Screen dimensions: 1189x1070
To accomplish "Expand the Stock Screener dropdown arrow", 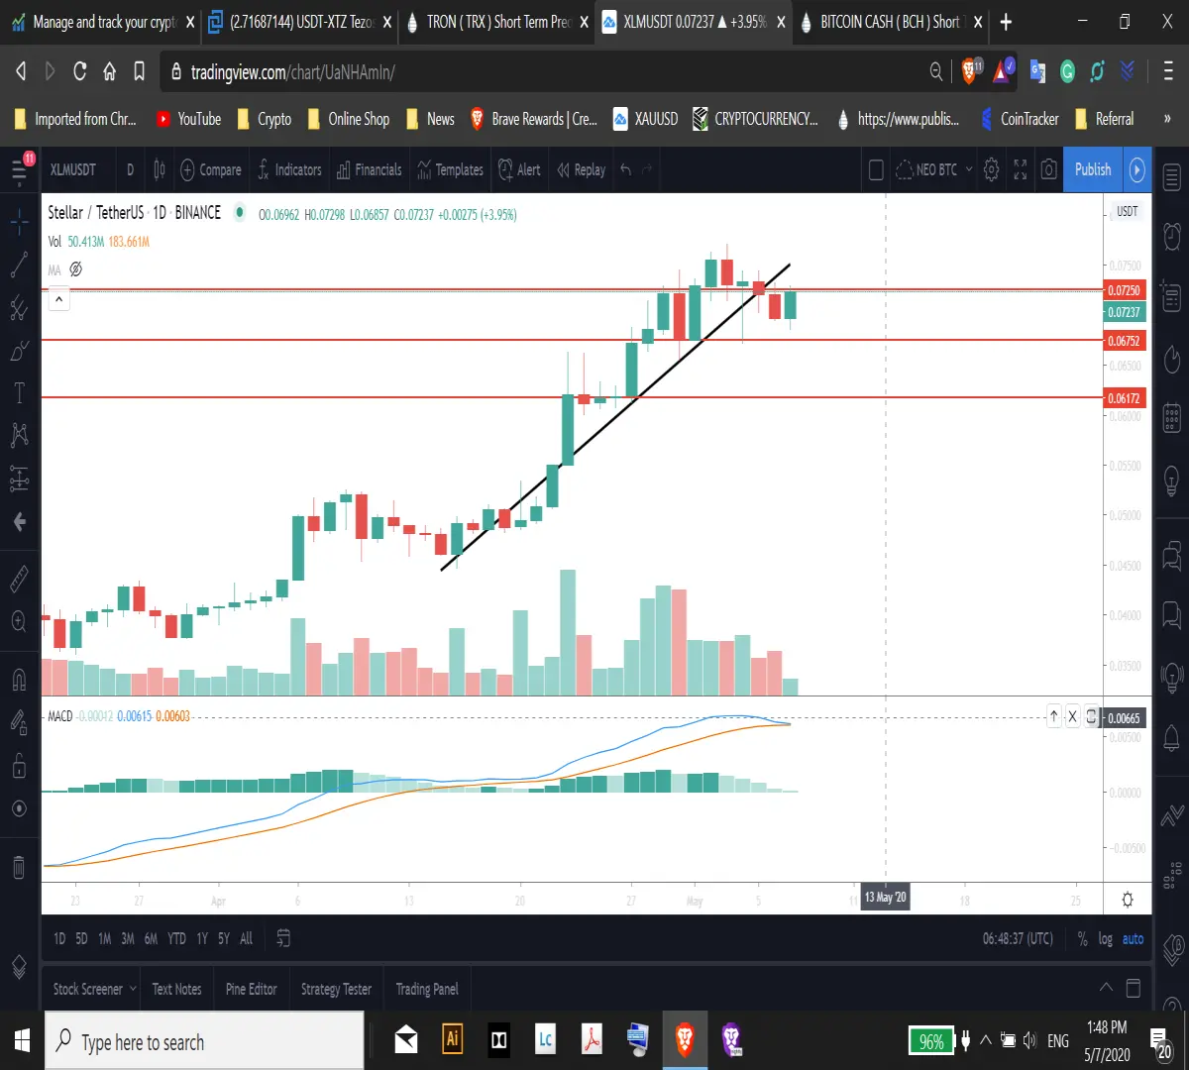I will coord(133,989).
